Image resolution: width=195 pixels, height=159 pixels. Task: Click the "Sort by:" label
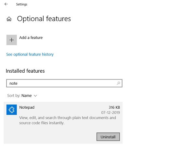coord(14,96)
